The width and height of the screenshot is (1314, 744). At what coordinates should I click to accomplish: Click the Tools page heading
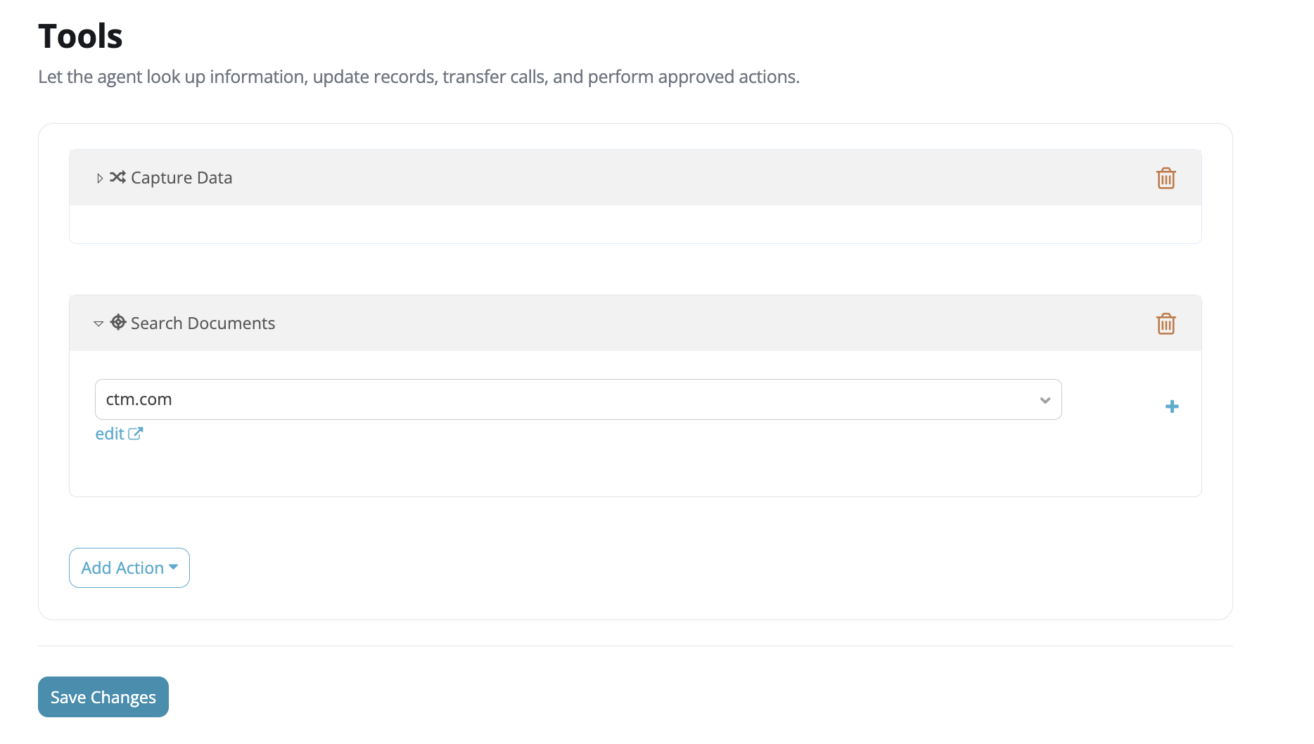[x=80, y=36]
